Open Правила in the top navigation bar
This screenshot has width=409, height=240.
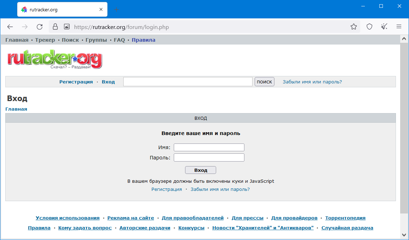143,40
